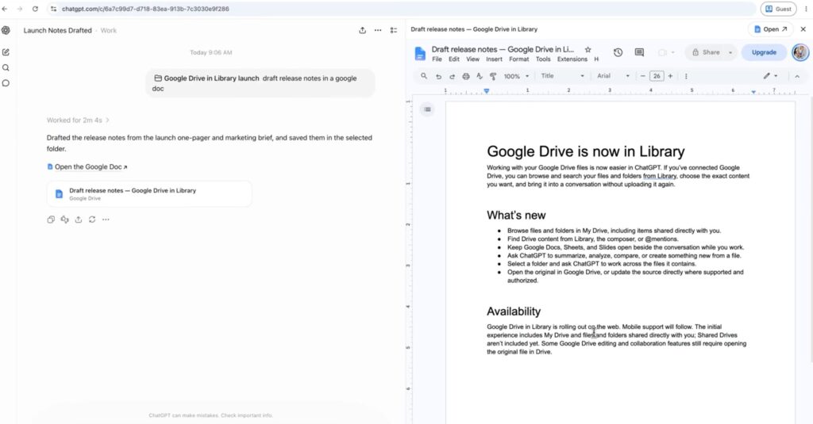
Task: Share the conversation via the header upload icon
Action: click(362, 31)
